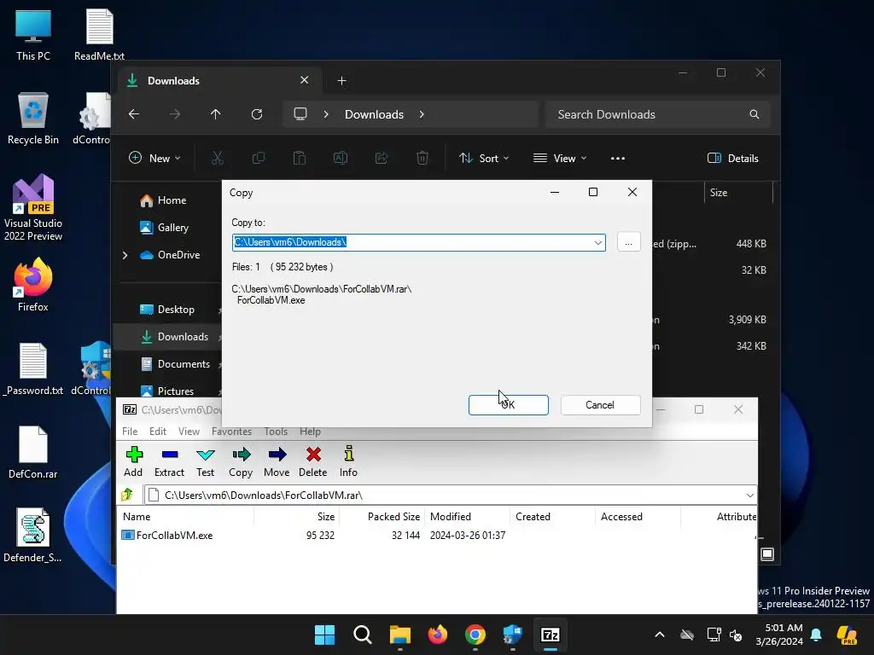Expand breadcrumb chevron after Downloads
The width and height of the screenshot is (874, 655).
pyautogui.click(x=422, y=114)
